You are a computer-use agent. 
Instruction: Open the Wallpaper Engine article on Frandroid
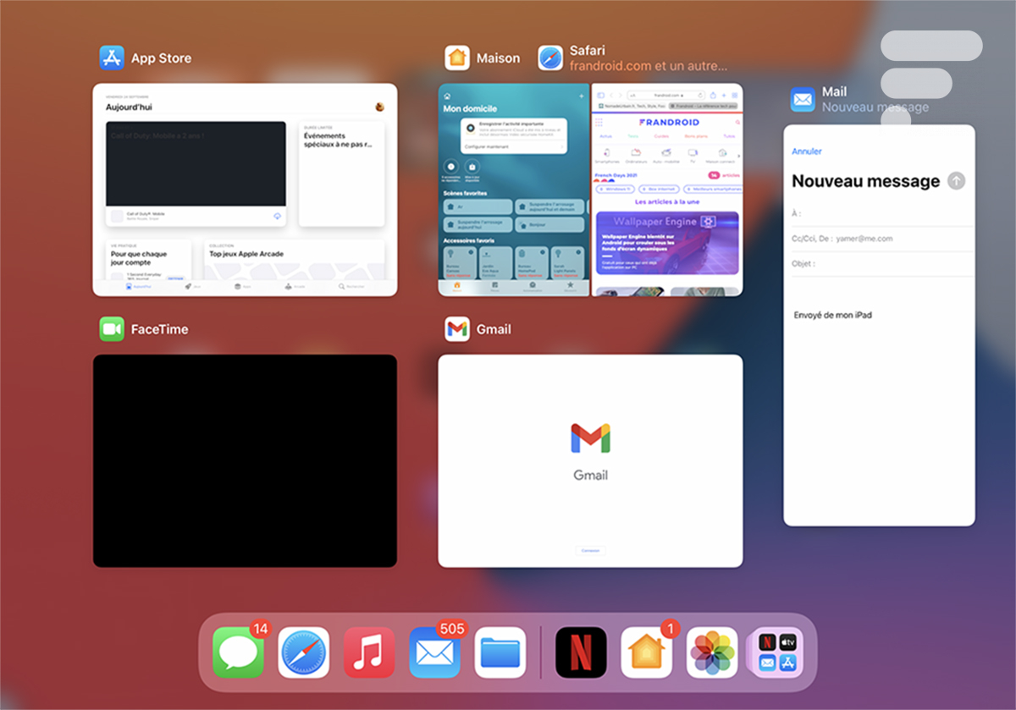(x=667, y=244)
